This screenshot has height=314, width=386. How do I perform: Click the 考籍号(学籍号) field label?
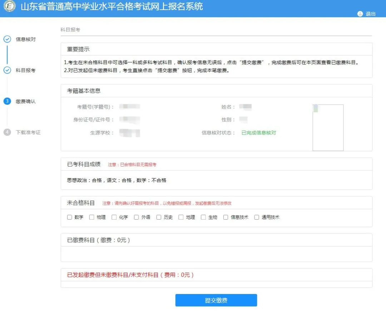(95, 107)
